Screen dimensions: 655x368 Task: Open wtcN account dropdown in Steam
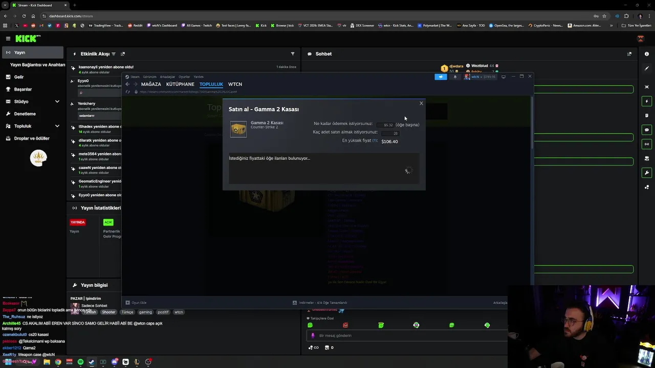[x=480, y=77]
